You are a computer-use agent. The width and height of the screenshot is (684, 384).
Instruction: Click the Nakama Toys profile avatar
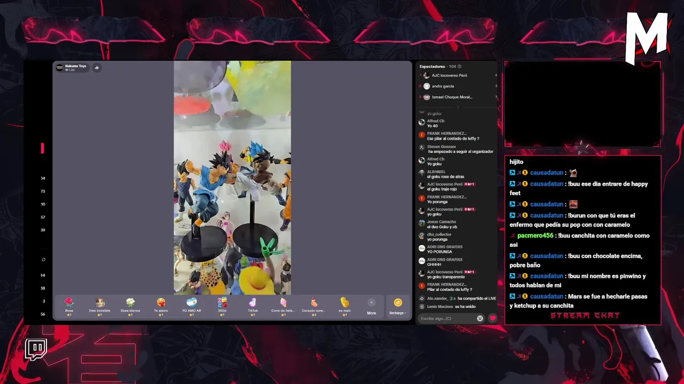[x=60, y=68]
